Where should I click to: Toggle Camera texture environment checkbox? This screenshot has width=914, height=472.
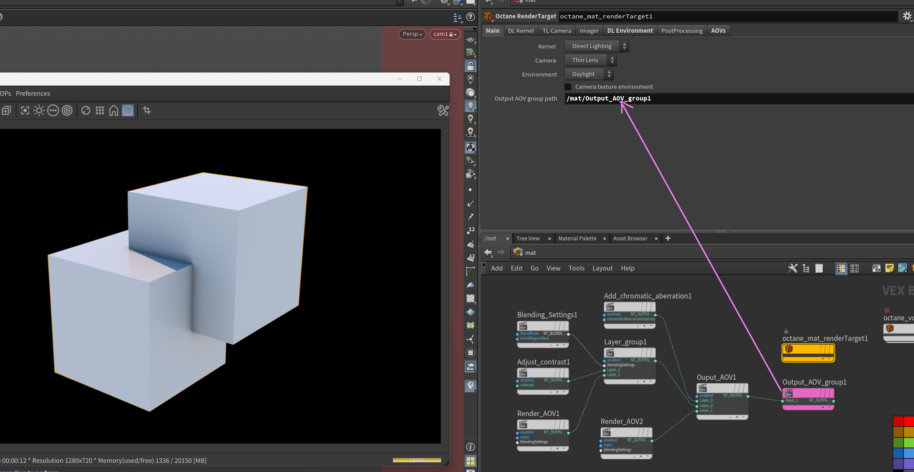(x=568, y=87)
